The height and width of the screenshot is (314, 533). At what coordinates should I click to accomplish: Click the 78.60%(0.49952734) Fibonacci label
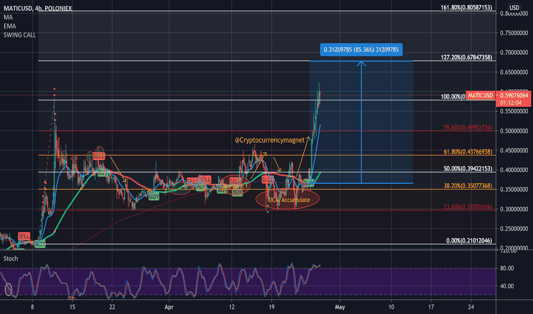coord(468,127)
